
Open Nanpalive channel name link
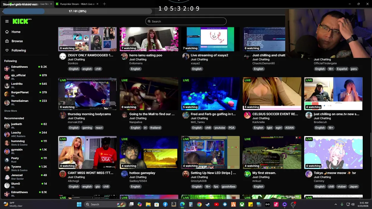136,122
